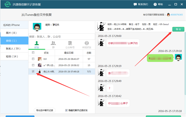Uncheck the 绝尘9.14 friend row checkbox
The width and height of the screenshot is (186, 117).
[x=33, y=71]
